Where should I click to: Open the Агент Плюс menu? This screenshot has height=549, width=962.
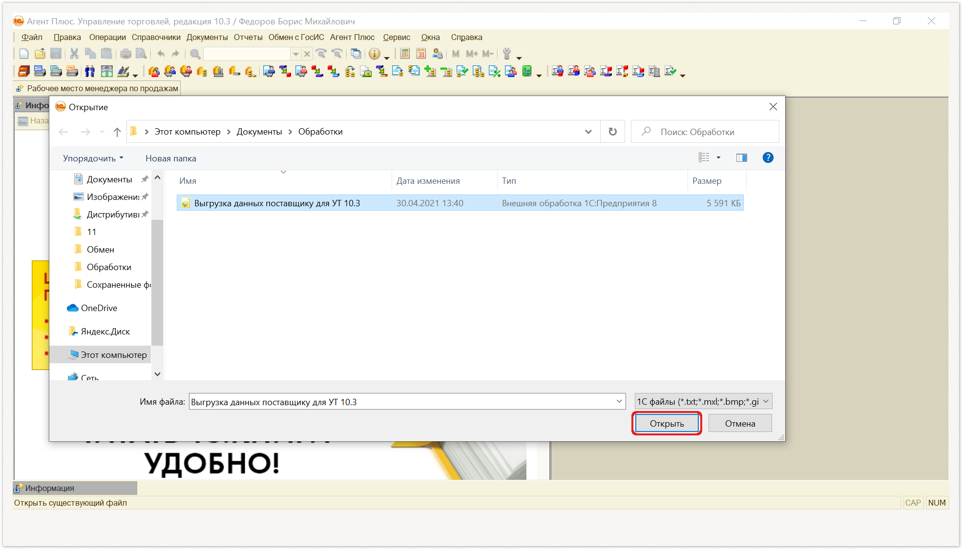[x=352, y=37]
